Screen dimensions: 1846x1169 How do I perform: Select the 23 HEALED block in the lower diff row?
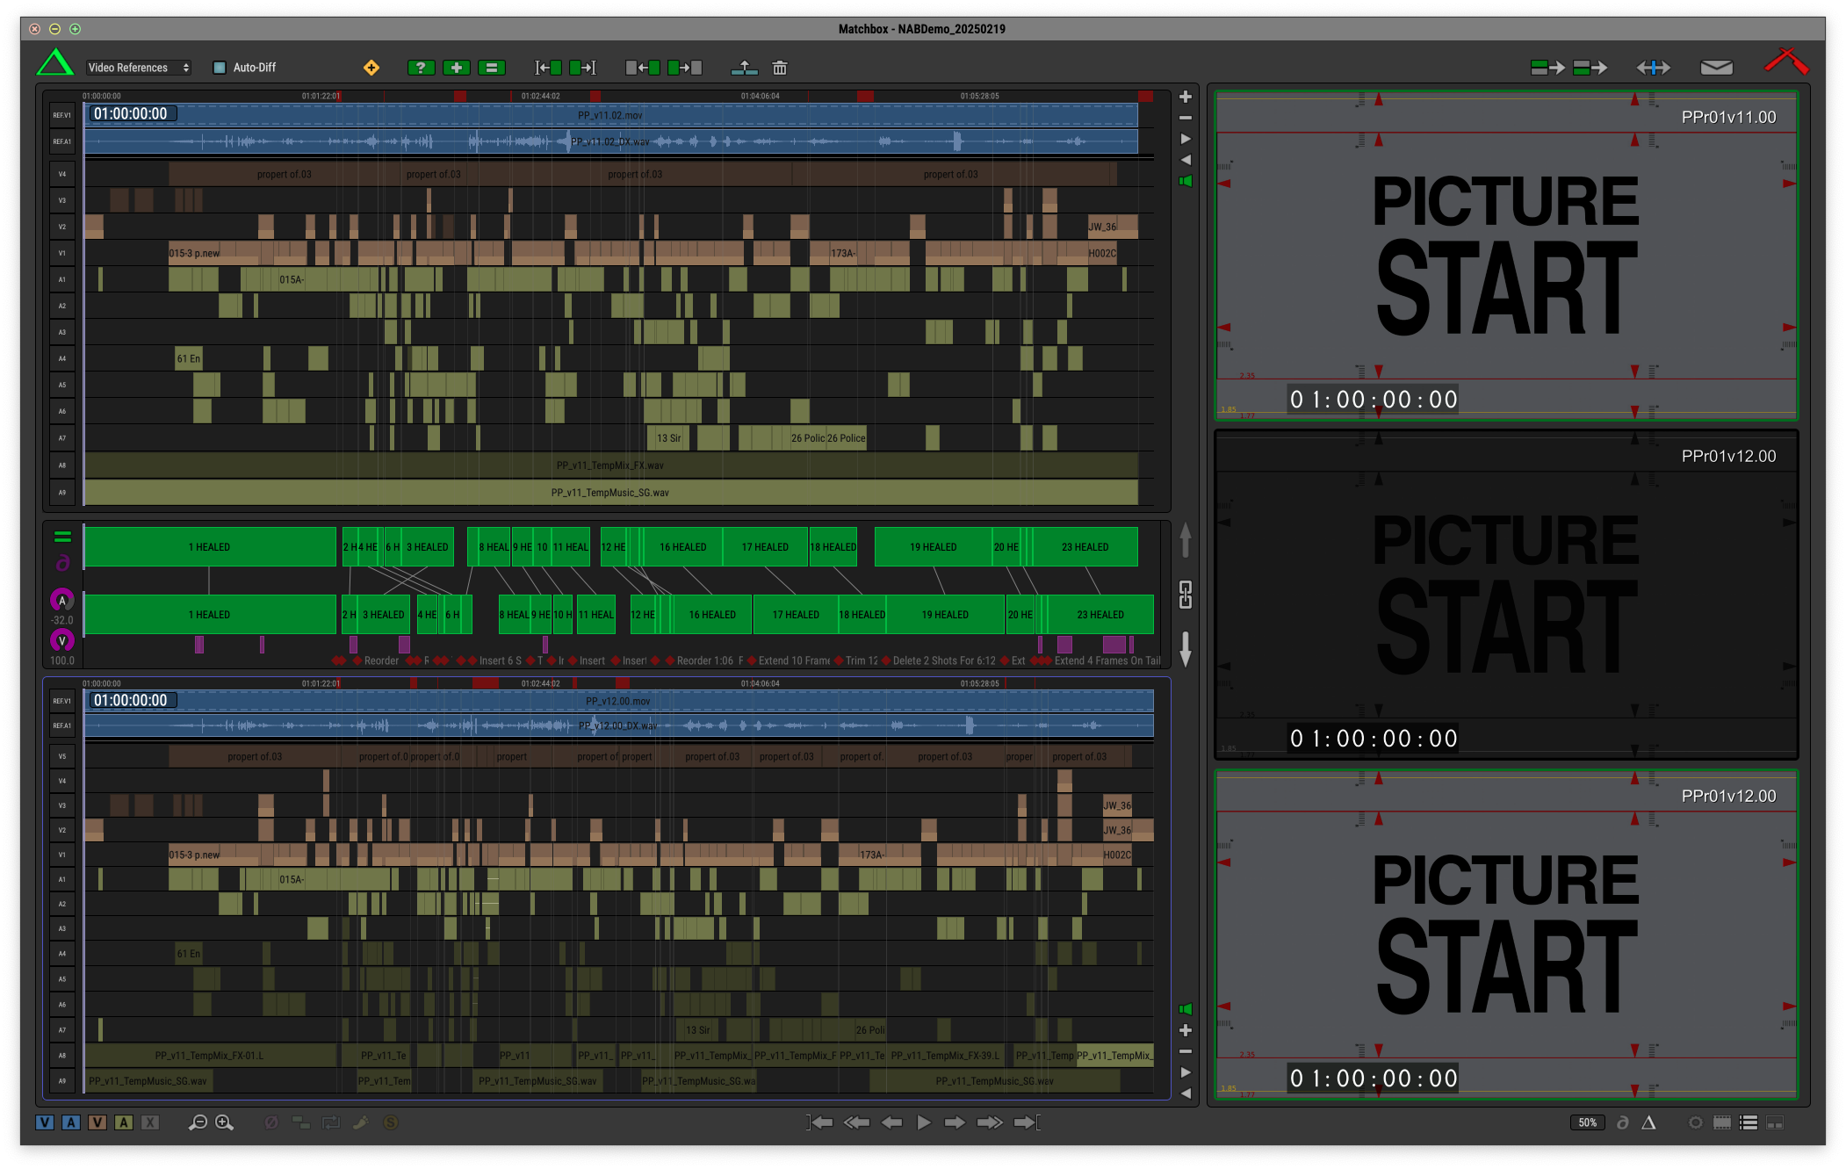(1100, 615)
